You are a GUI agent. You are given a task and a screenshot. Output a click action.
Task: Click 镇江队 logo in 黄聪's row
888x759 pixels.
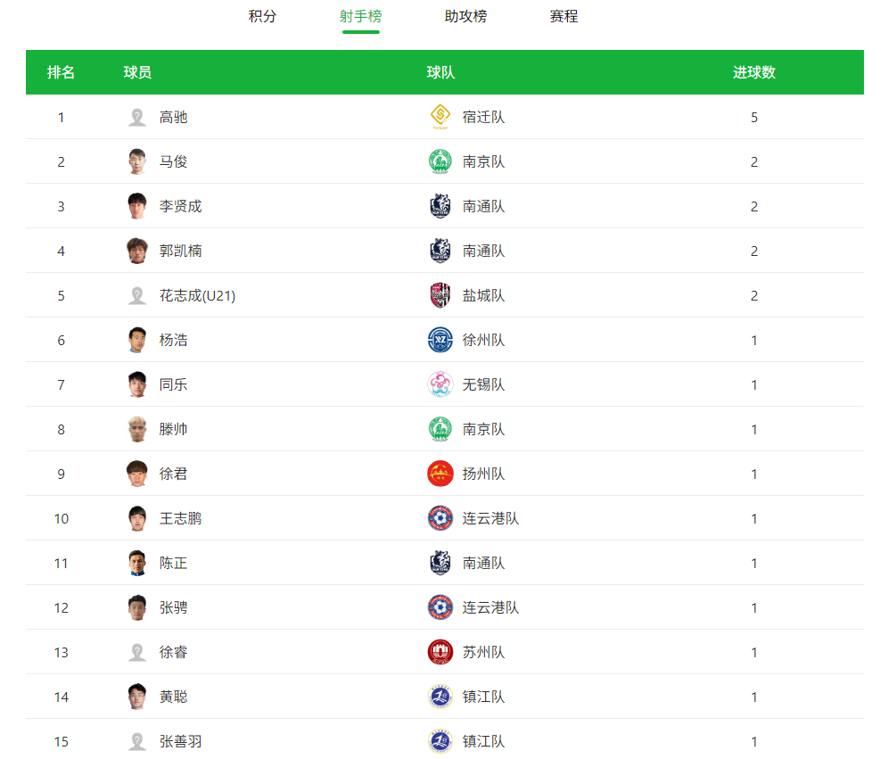click(x=440, y=697)
